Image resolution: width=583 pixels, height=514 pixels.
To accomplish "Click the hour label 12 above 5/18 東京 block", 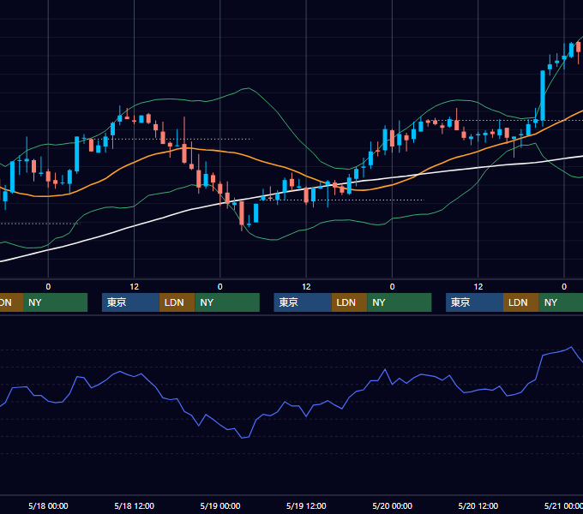I will click(135, 287).
